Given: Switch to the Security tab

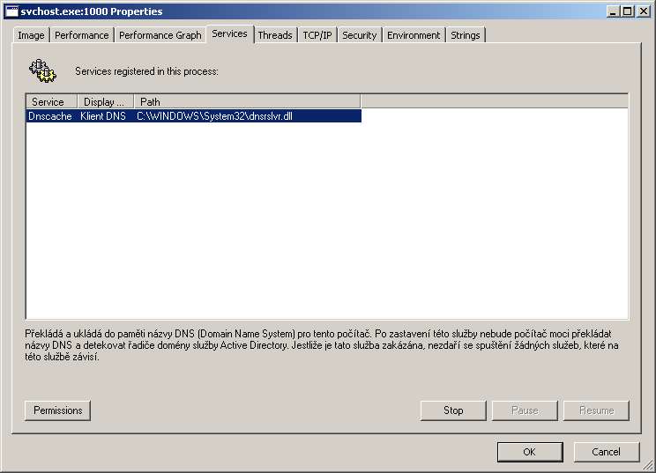Looking at the screenshot, I should (359, 35).
